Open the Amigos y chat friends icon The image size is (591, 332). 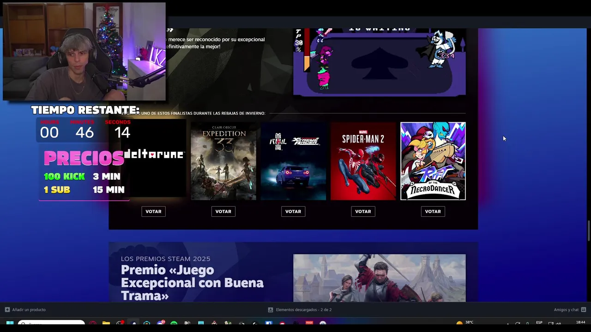(584, 309)
